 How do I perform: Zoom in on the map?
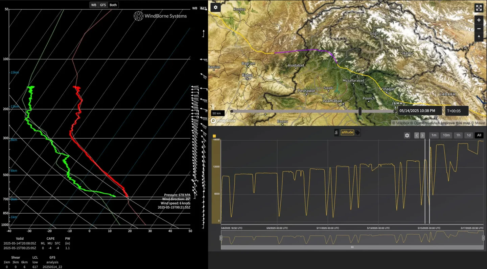479,20
